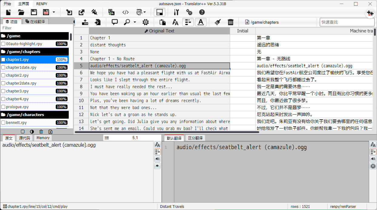377x210 pixels.
Task: Open grid options with the single gear icon
Action: pyautogui.click(x=146, y=22)
